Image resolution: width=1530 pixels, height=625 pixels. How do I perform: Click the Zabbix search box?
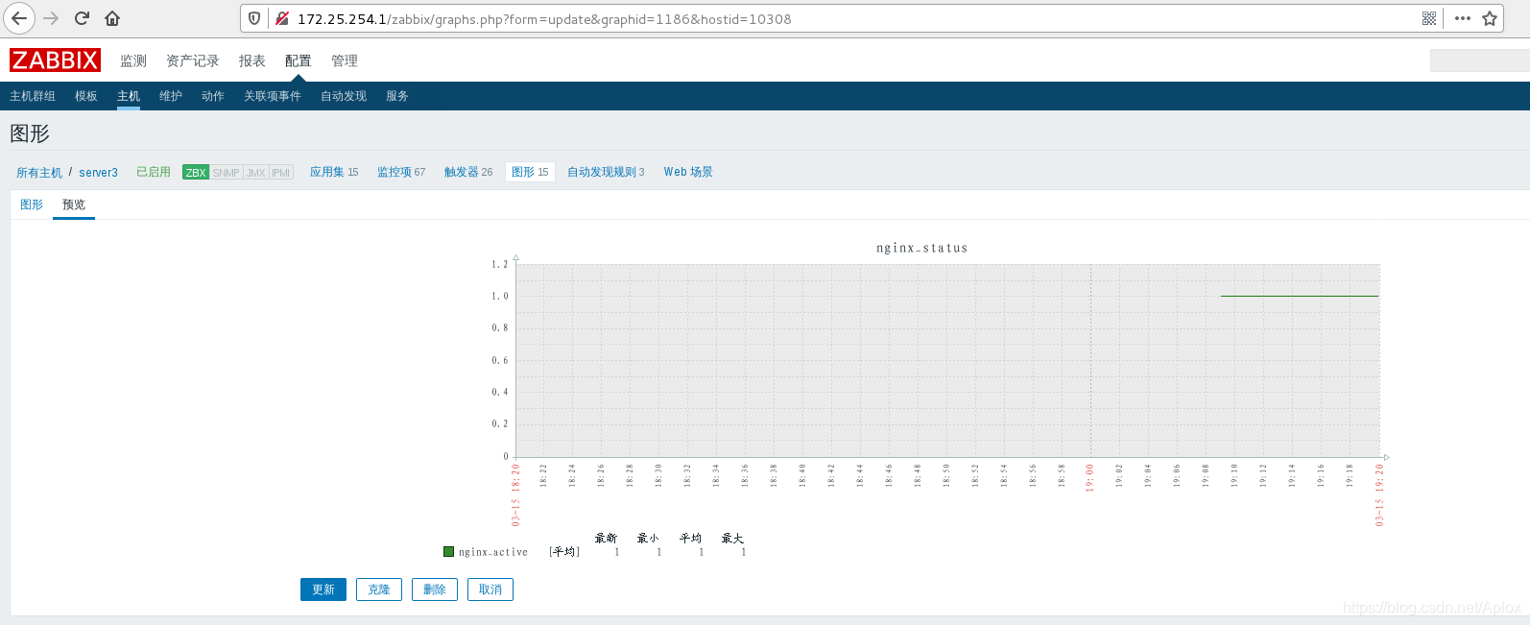pos(1479,60)
